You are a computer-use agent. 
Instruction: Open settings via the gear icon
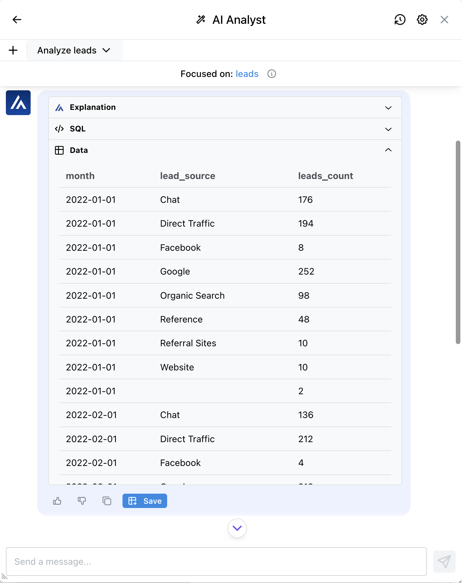[422, 20]
